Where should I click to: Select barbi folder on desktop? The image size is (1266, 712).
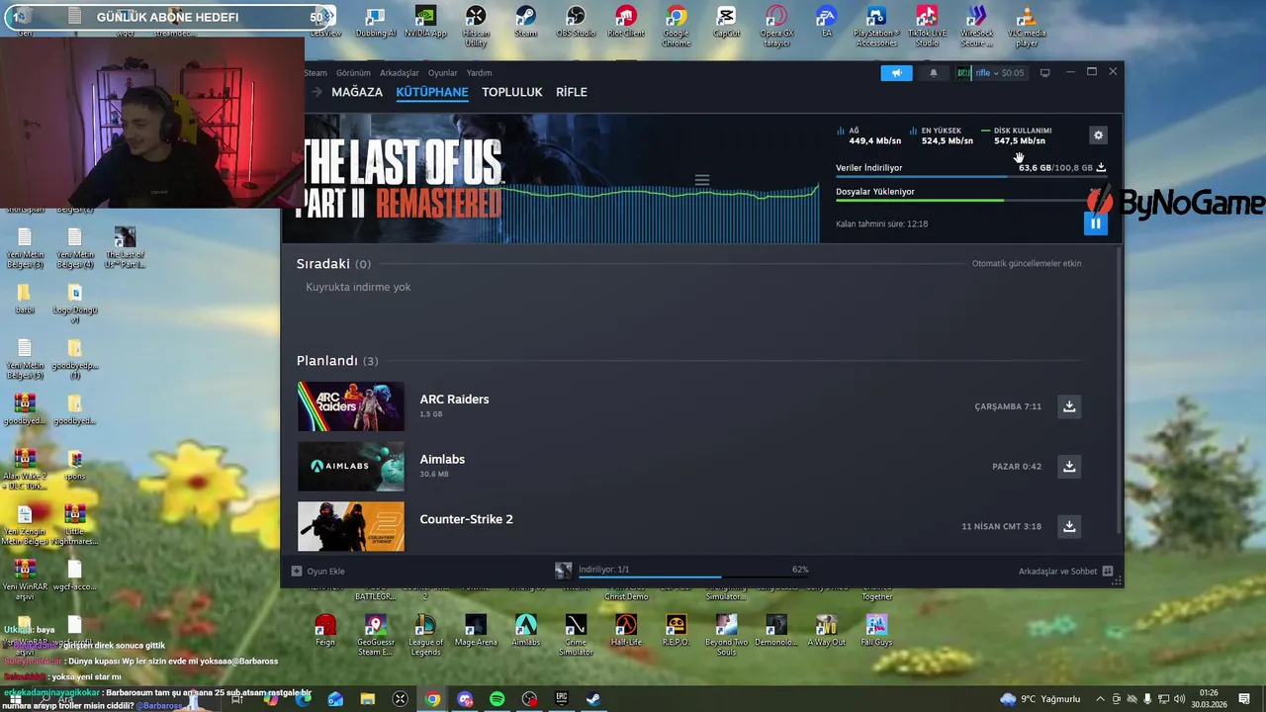[x=24, y=298]
